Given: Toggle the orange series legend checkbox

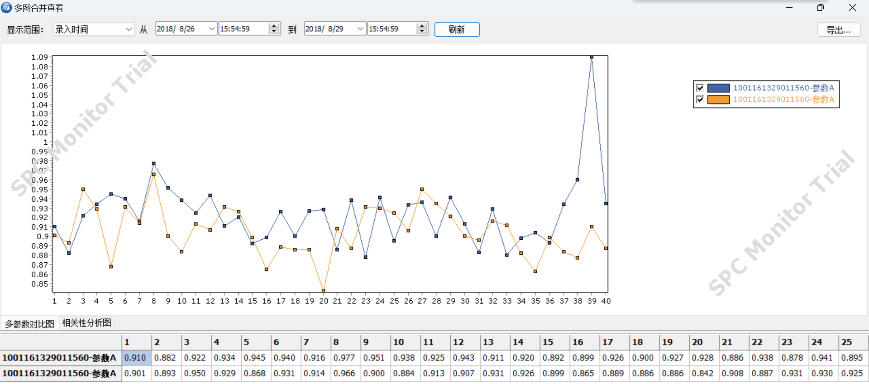Looking at the screenshot, I should pos(700,100).
